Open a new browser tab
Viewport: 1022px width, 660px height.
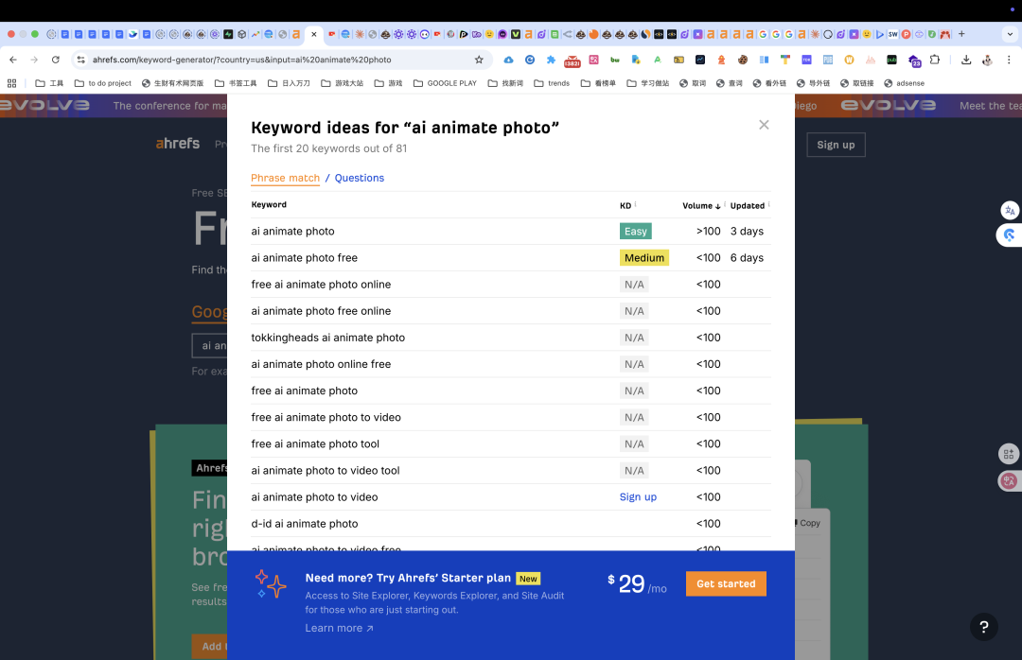[x=961, y=34]
